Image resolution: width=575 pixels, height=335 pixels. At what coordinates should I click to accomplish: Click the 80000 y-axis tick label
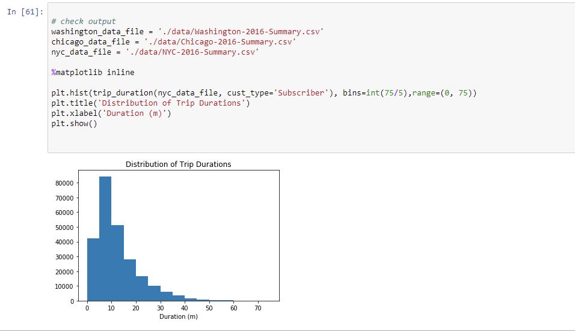point(64,183)
